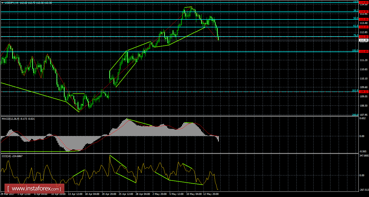This screenshot has height=197, width=369.
Task: Select the 38.2 Fibonacci level label
Action: coord(356,11)
